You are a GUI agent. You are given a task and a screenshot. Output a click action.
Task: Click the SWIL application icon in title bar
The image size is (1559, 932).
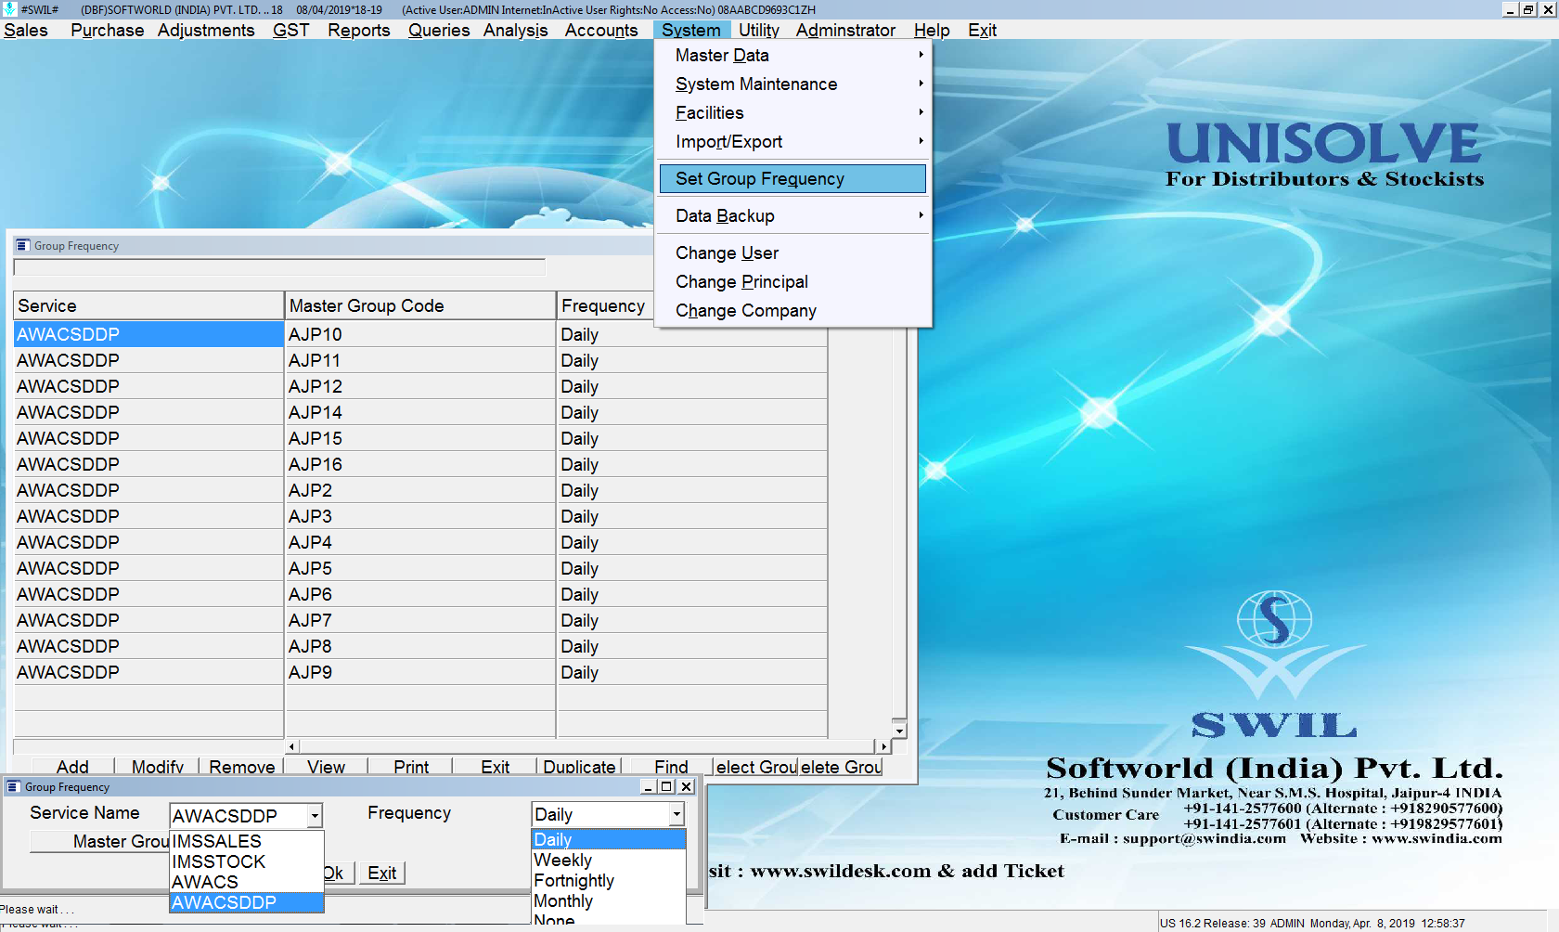[9, 9]
